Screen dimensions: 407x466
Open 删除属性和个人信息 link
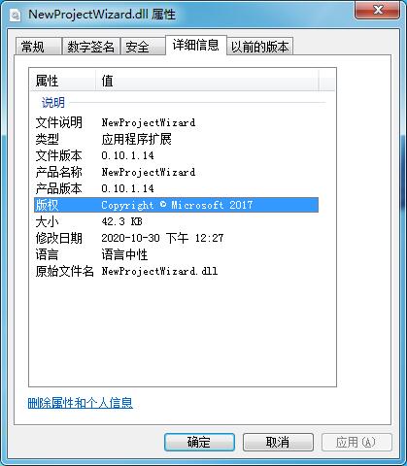(x=81, y=403)
